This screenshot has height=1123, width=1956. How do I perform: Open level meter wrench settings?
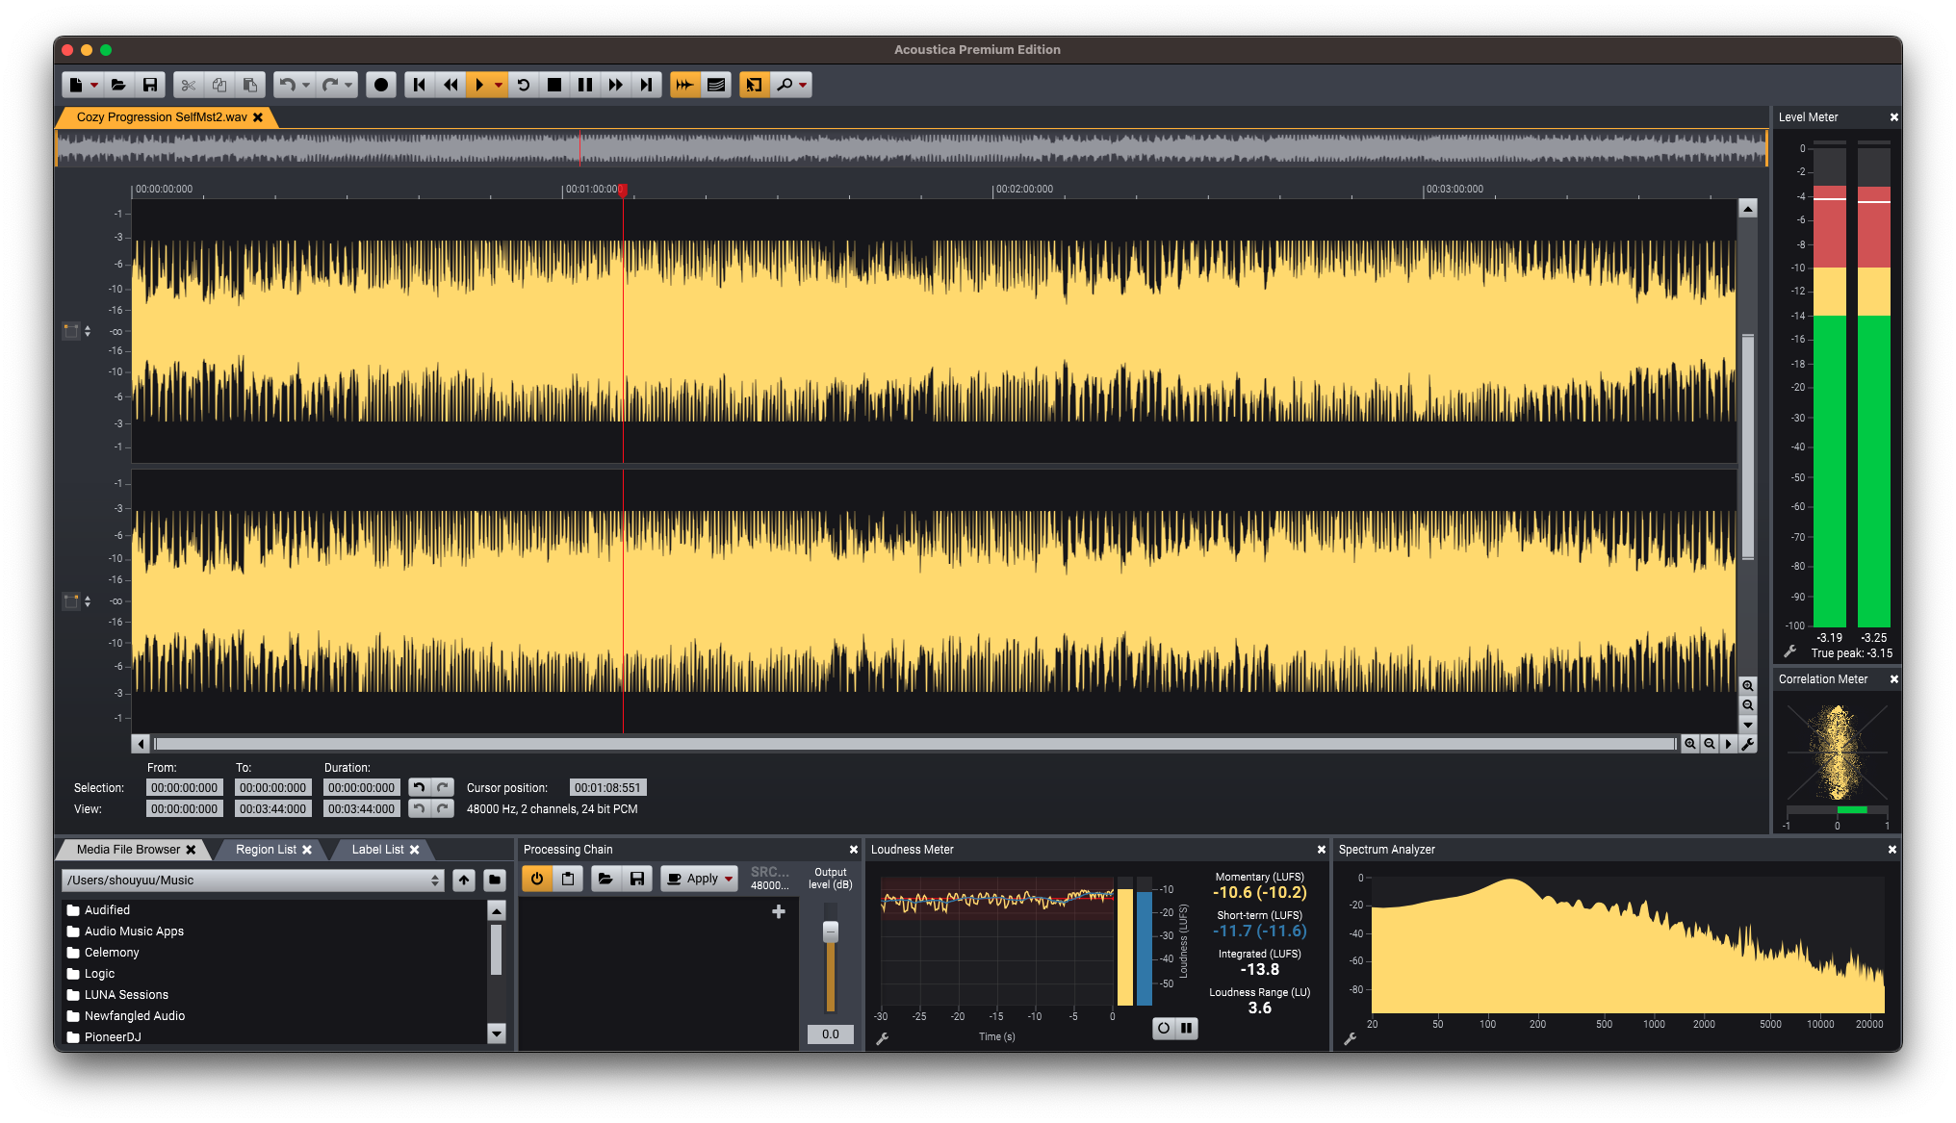click(x=1789, y=651)
